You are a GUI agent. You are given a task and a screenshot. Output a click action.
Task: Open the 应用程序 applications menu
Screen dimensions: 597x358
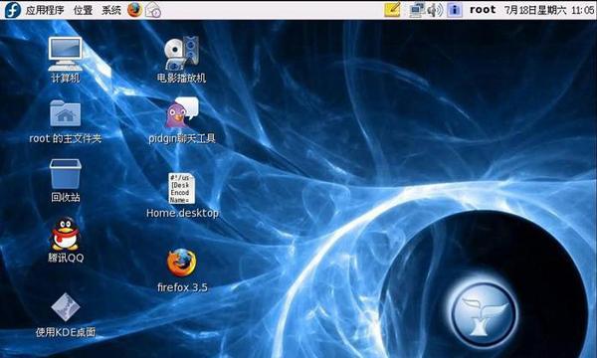tap(45, 10)
